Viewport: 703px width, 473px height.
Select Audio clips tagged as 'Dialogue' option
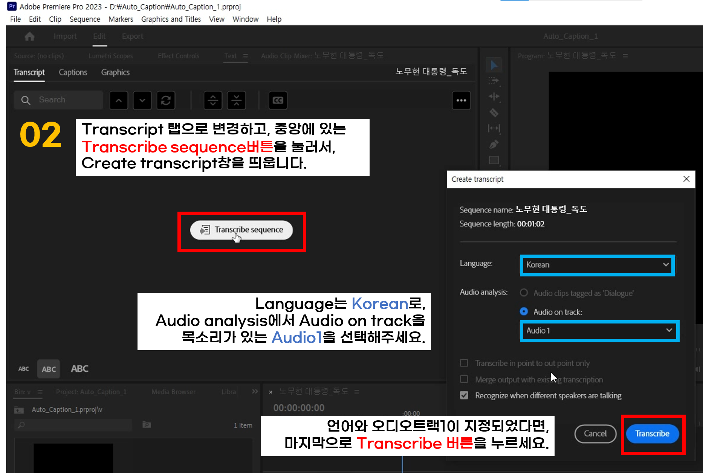click(524, 293)
